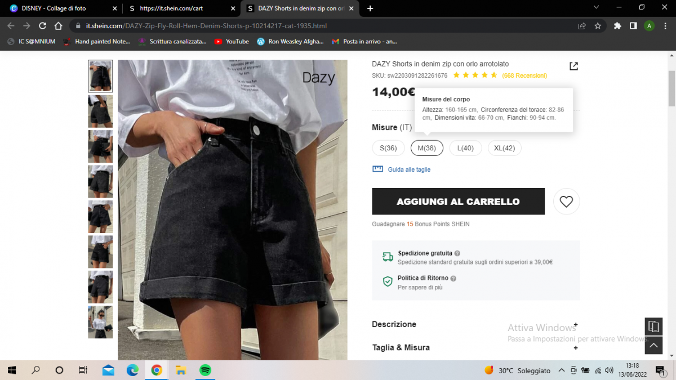
Task: Open the Politica di Ritorno help question mark
Action: pyautogui.click(x=453, y=279)
